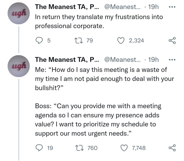Share the meeting agenda tweet
Screen dimensions: 184x161
172,148
